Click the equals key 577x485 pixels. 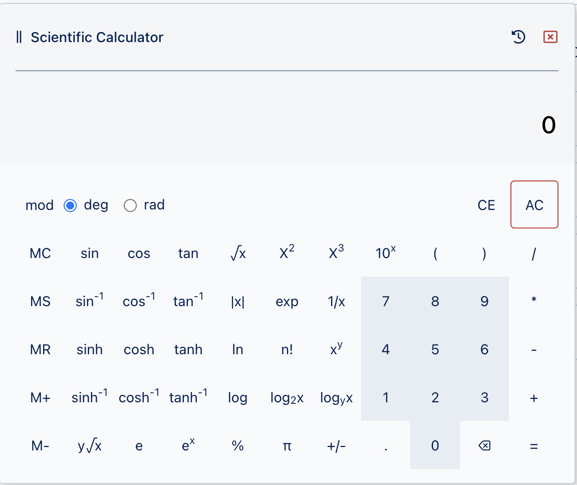click(x=533, y=445)
